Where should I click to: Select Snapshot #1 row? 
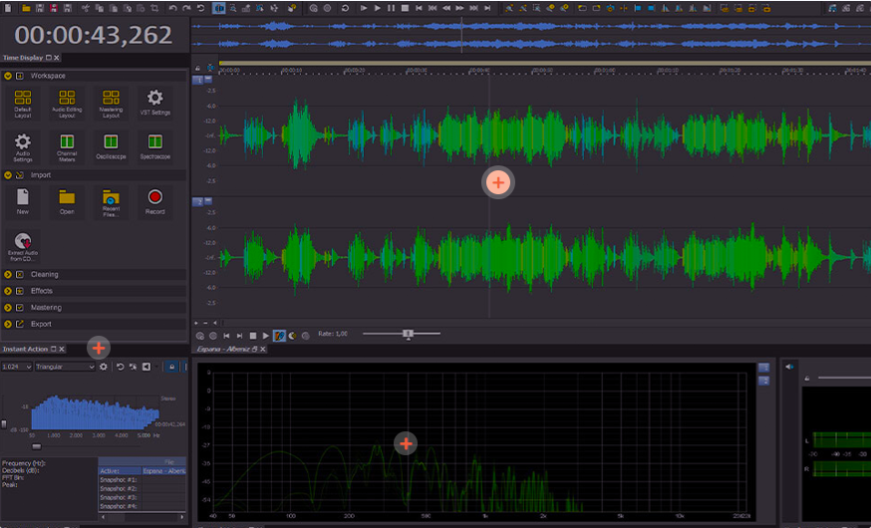click(x=142, y=480)
